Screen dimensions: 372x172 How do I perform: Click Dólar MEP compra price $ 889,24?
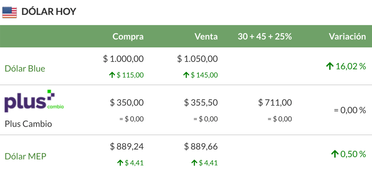127,146
